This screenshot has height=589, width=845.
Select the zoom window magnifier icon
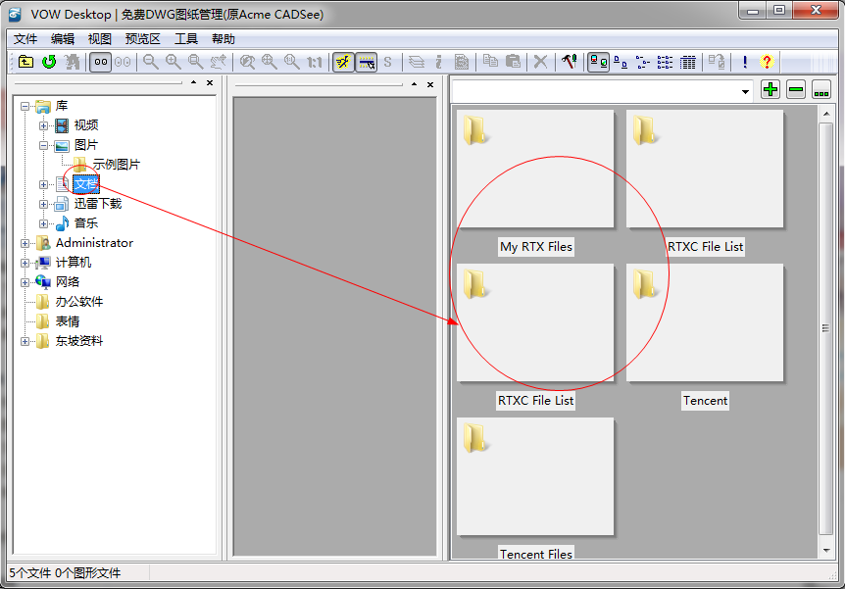click(196, 62)
